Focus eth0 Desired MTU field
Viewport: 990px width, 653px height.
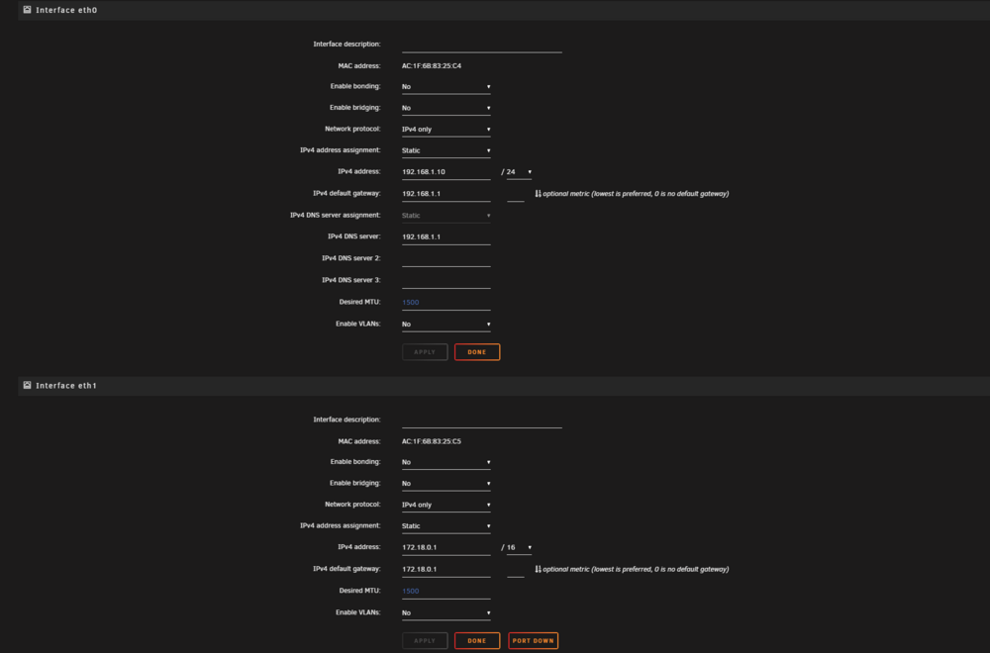click(445, 303)
